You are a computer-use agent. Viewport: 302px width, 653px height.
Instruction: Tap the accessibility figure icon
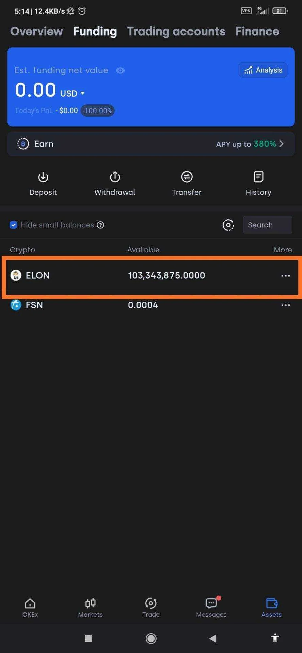pos(275,638)
